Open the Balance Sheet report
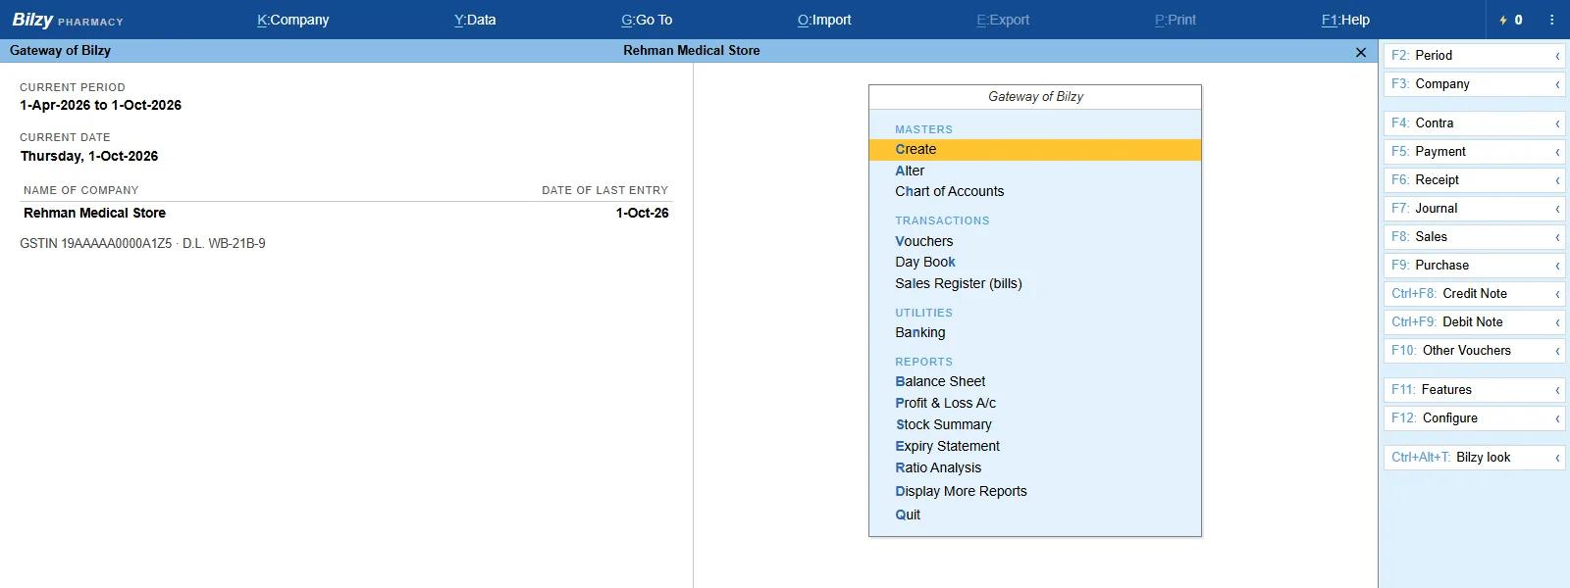Image resolution: width=1570 pixels, height=588 pixels. tap(1035, 381)
